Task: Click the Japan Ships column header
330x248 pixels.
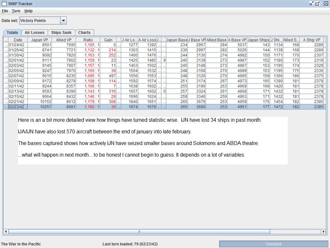Action: (258, 40)
